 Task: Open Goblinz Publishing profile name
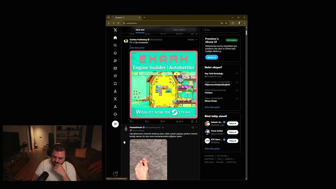point(138,40)
